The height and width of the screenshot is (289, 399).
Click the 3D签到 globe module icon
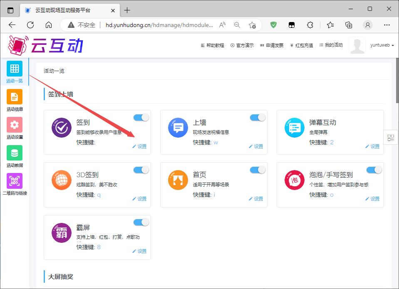pos(62,180)
